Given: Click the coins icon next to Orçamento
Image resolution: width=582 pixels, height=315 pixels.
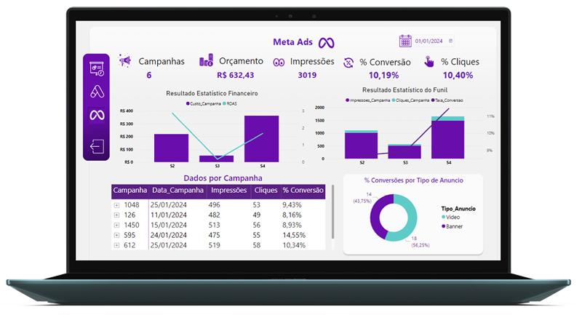Looking at the screenshot, I should pos(206,61).
